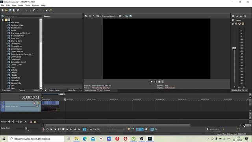Image resolution: width=252 pixels, height=142 pixels.
Task: Select the Normal Edit Tool
Action: (84, 129)
